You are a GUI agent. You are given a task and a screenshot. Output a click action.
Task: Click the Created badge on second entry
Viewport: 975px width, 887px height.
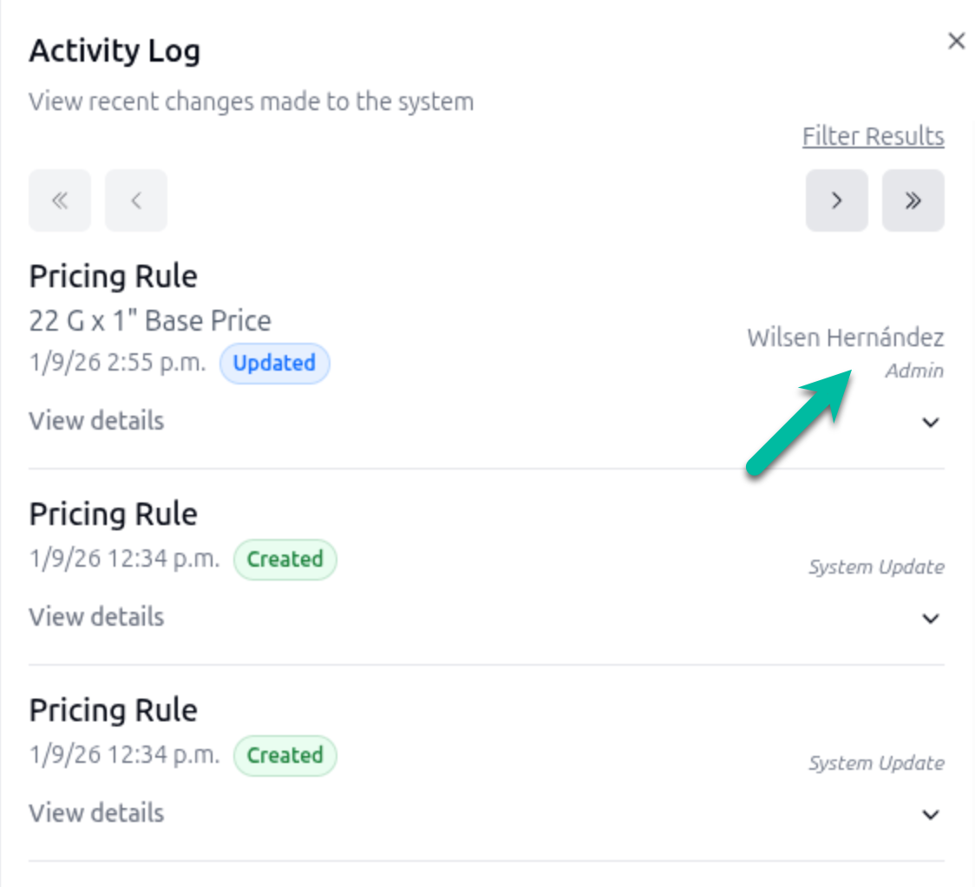[285, 560]
